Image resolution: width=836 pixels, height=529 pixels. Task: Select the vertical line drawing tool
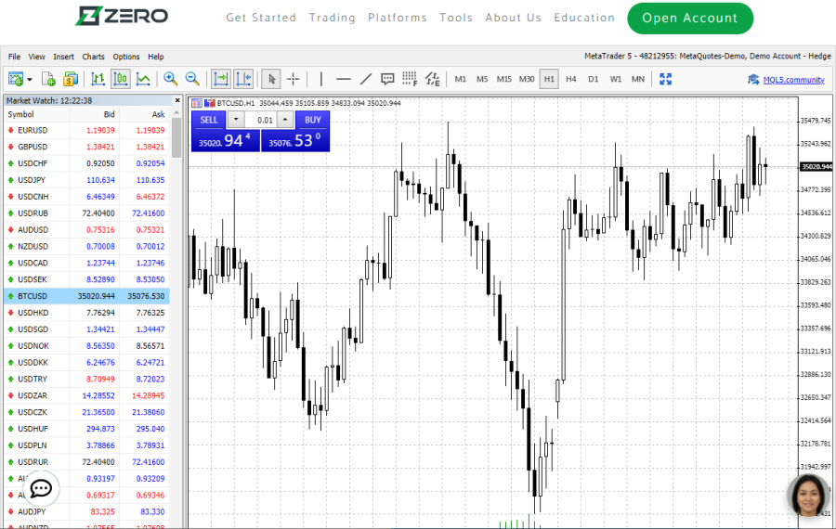(x=321, y=80)
